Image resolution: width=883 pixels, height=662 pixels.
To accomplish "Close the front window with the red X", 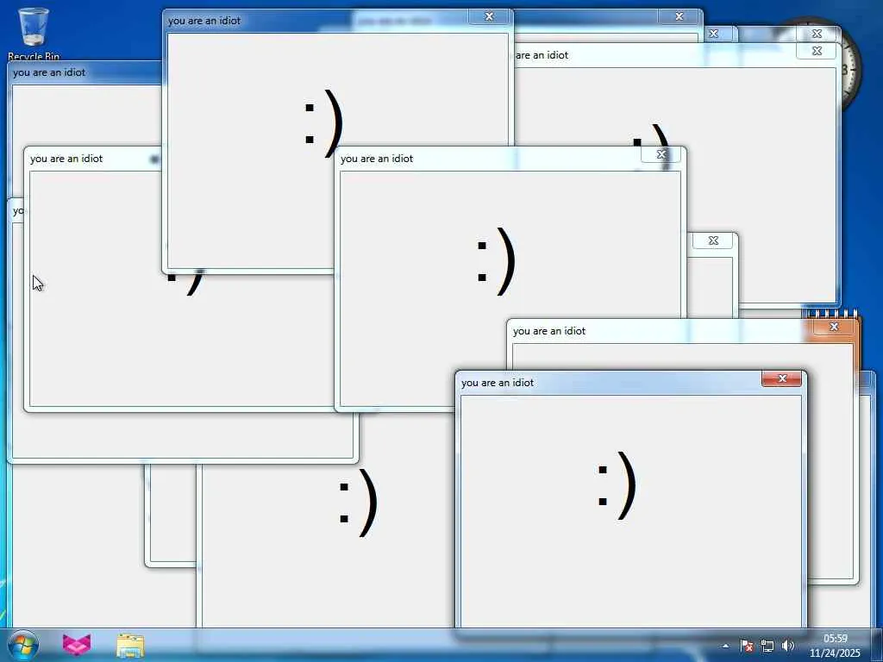I will (x=781, y=379).
